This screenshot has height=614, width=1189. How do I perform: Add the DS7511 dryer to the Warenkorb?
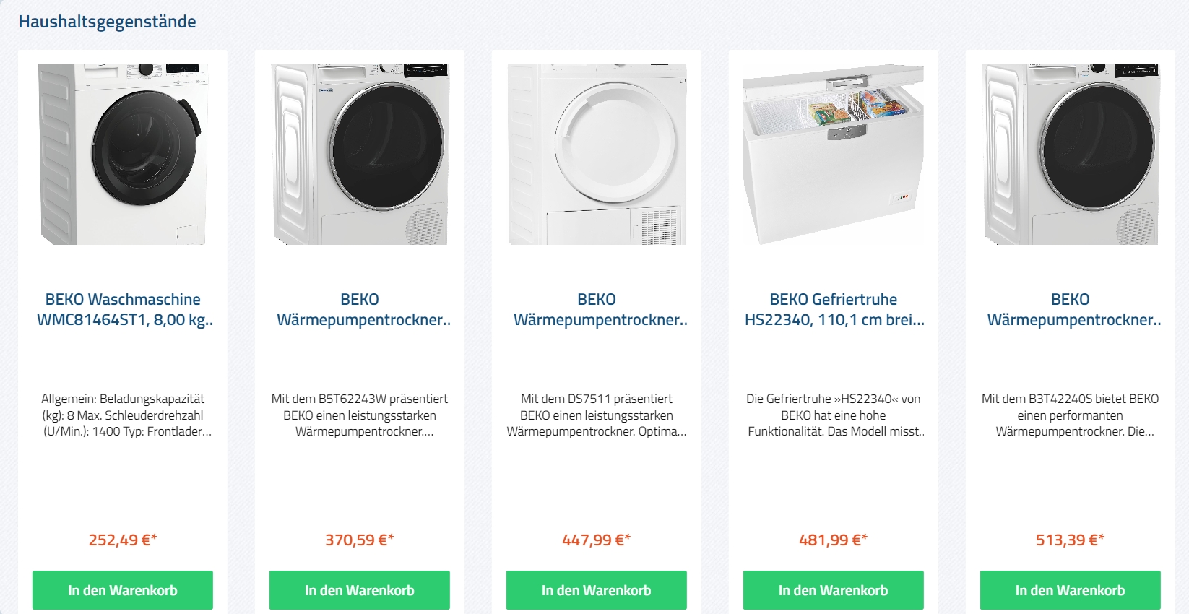point(597,590)
